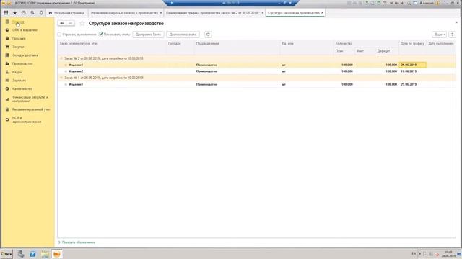Click the Зарплата icon in sidebar
Viewport: 462px width, 259px height.
(7, 80)
